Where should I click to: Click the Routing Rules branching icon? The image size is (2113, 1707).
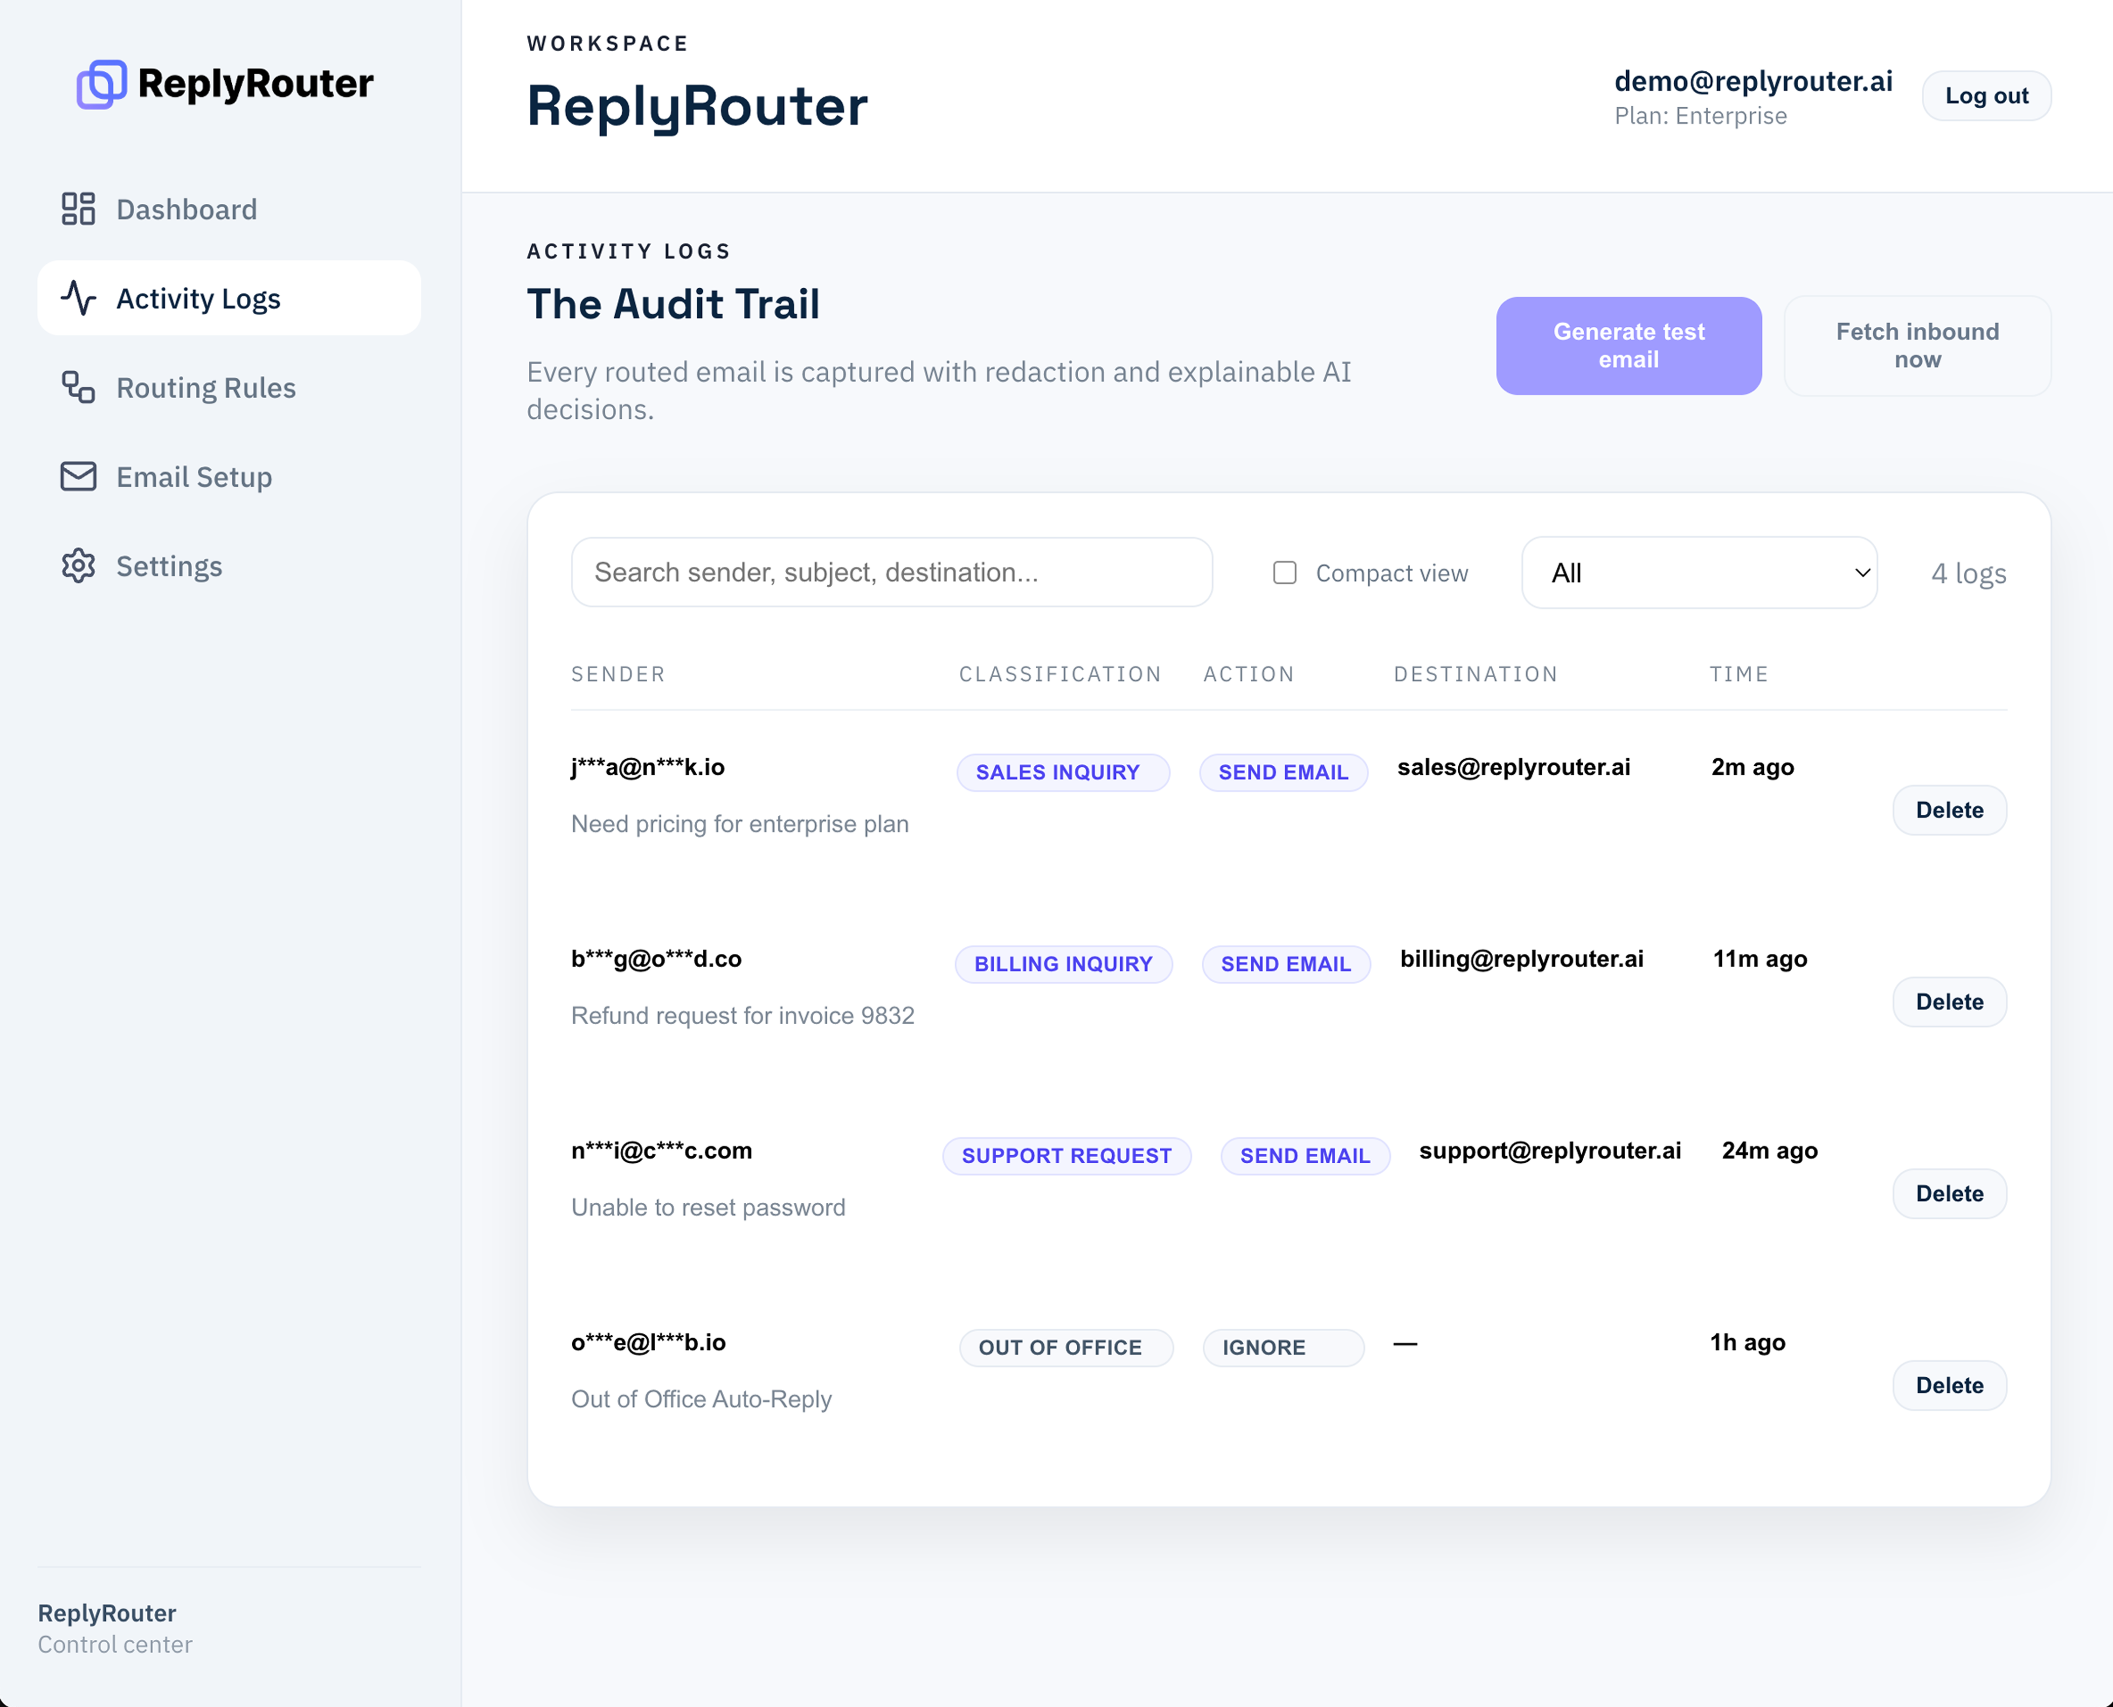click(x=79, y=387)
